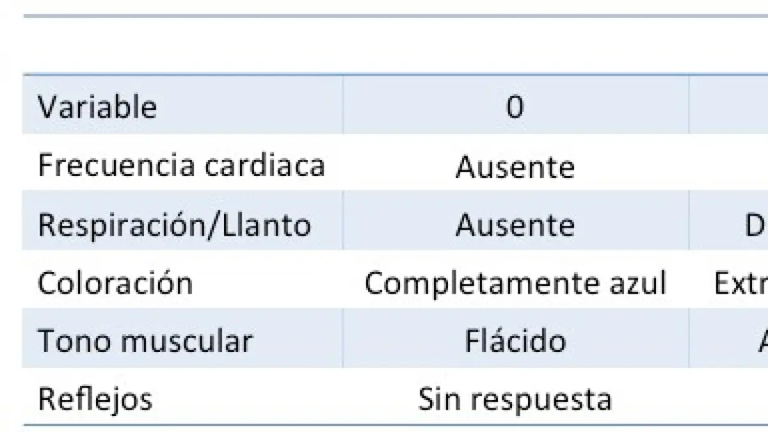The height and width of the screenshot is (432, 768).
Task: Click the empty cell right of "Sin respuesta"
Action: [728, 399]
